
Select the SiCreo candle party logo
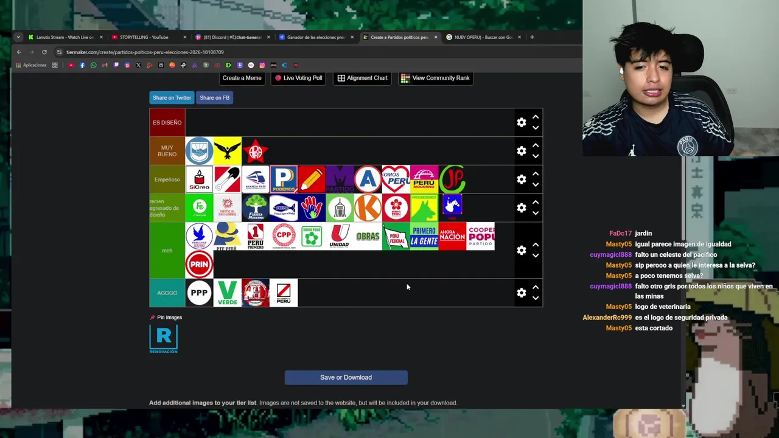click(199, 179)
